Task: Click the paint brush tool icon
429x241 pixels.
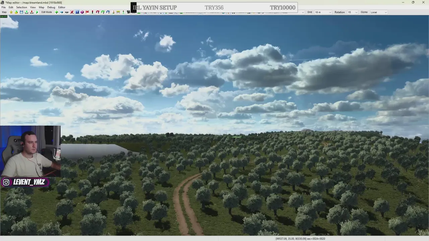Action: tap(113, 12)
